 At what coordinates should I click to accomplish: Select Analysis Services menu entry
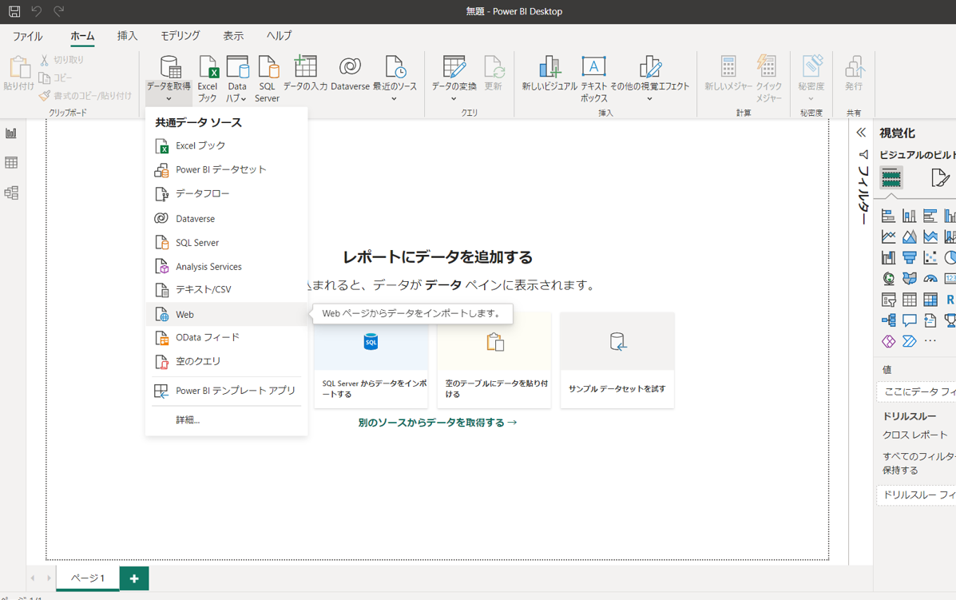[x=226, y=267]
